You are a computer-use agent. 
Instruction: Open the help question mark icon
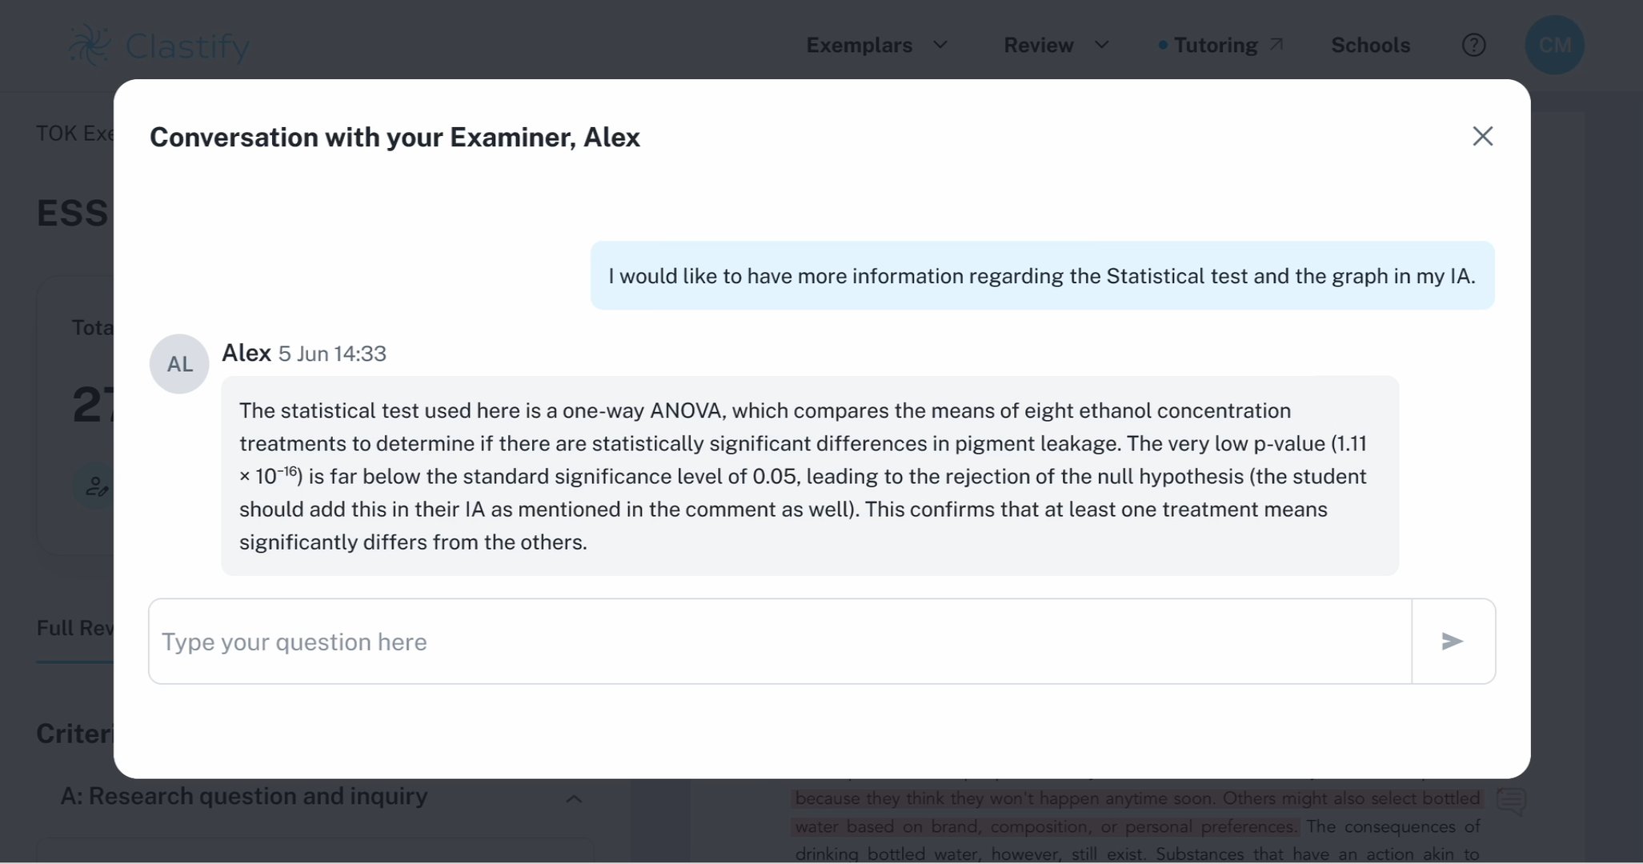(x=1473, y=46)
